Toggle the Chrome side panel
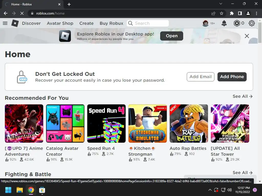Viewport: 262px width, 196px height. click(x=240, y=13)
